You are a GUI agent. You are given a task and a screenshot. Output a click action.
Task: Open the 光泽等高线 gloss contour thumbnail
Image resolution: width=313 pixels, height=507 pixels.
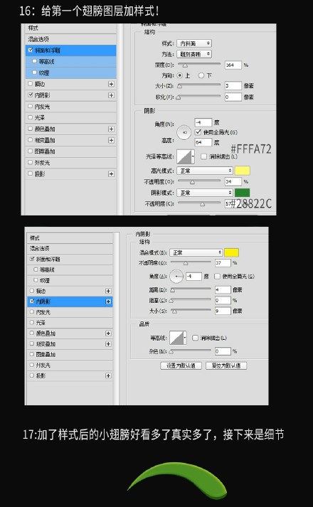coord(184,156)
